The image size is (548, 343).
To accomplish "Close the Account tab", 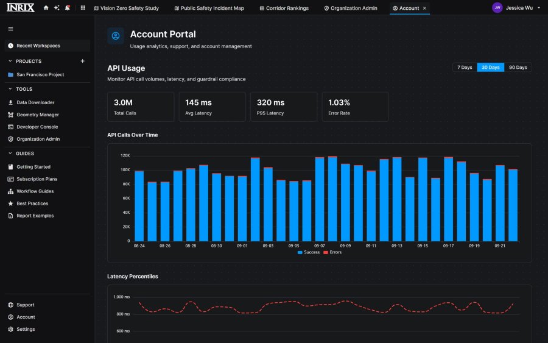I will click(424, 8).
